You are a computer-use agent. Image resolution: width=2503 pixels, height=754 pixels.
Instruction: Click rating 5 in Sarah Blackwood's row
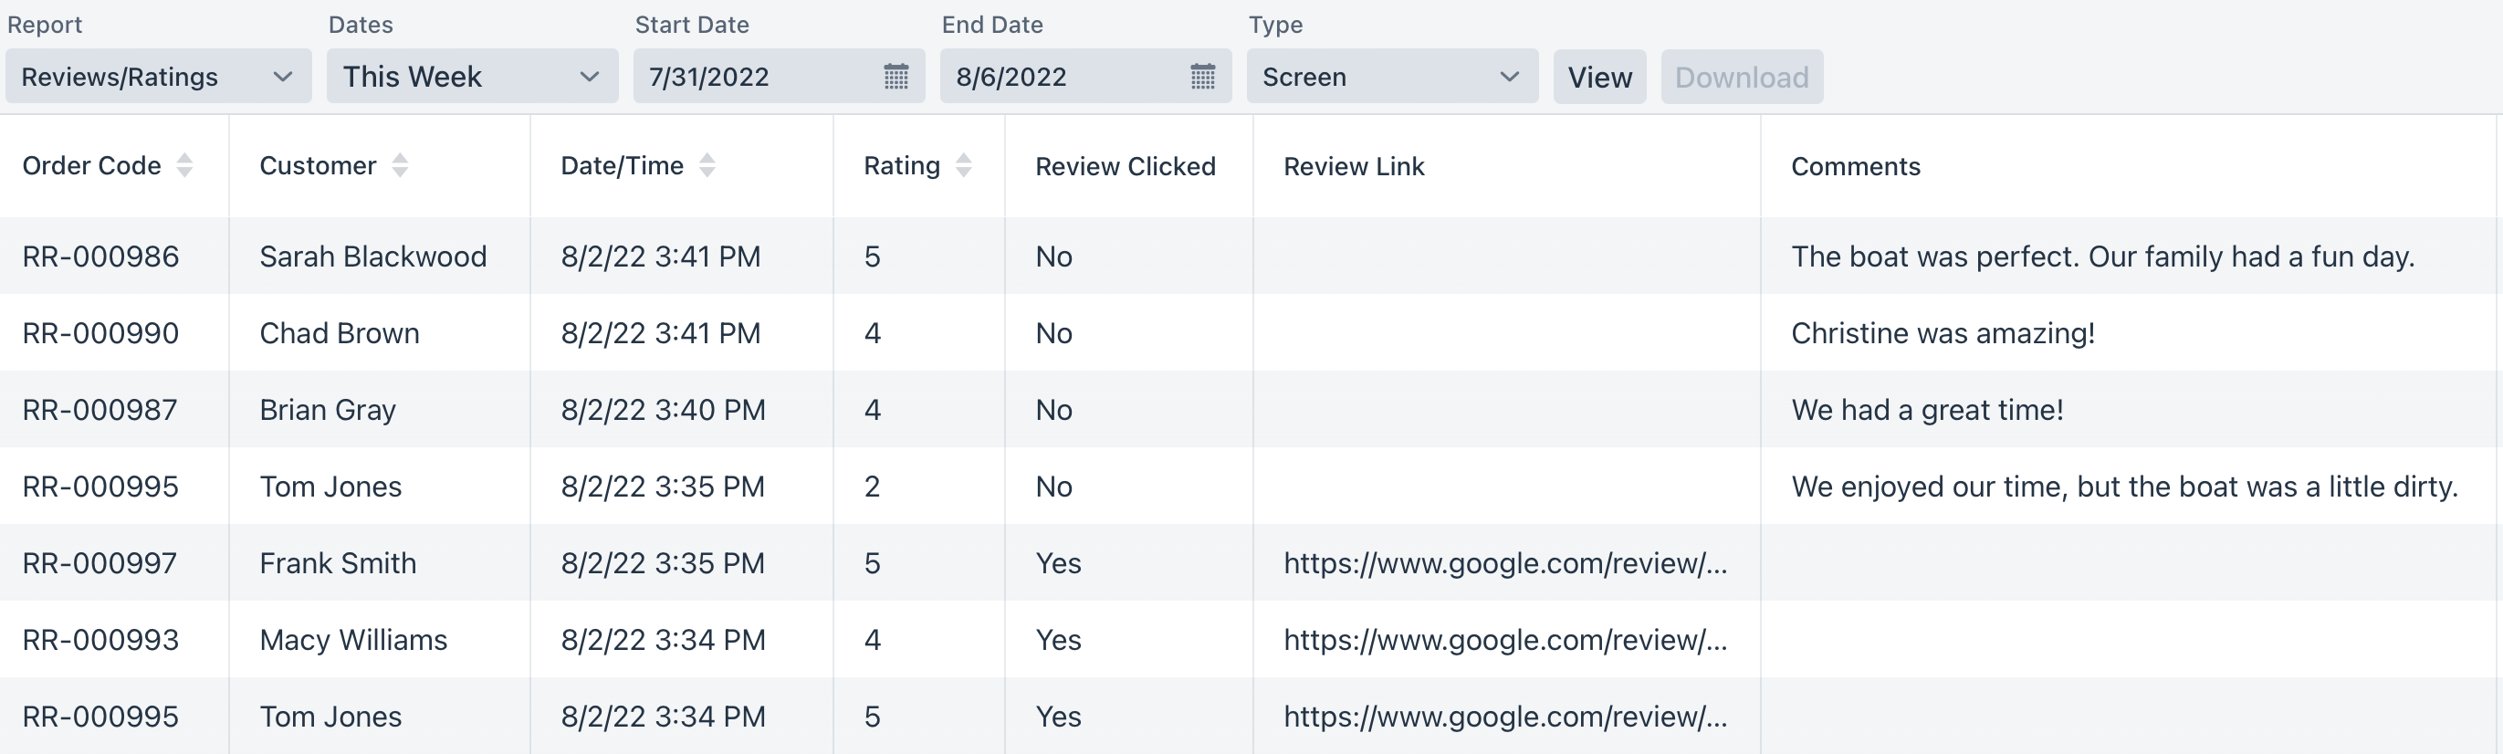coord(873,257)
